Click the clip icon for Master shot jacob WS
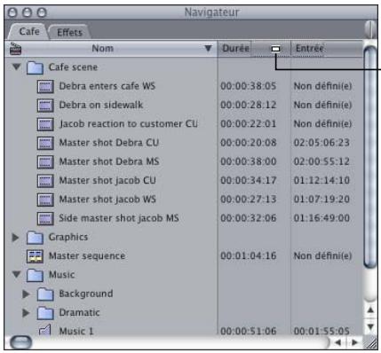Image resolution: width=381 pixels, height=353 pixels. pyautogui.click(x=45, y=200)
